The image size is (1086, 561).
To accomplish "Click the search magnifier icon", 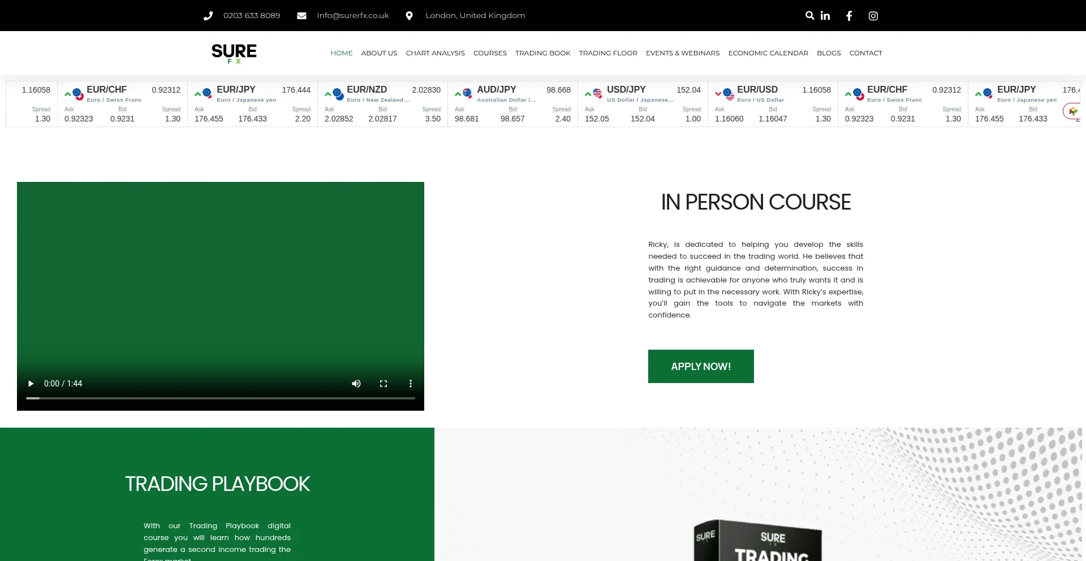I will coord(809,15).
